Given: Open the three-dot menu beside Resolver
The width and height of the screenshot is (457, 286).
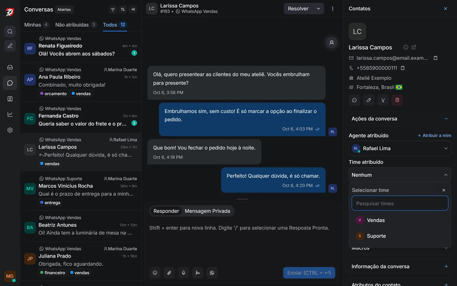Looking at the screenshot, I should pos(333,9).
